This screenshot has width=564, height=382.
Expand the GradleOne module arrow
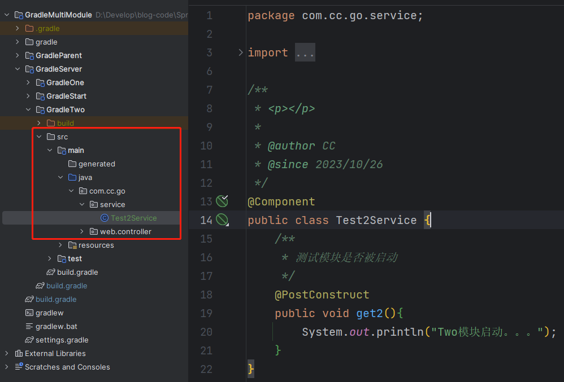coord(28,82)
